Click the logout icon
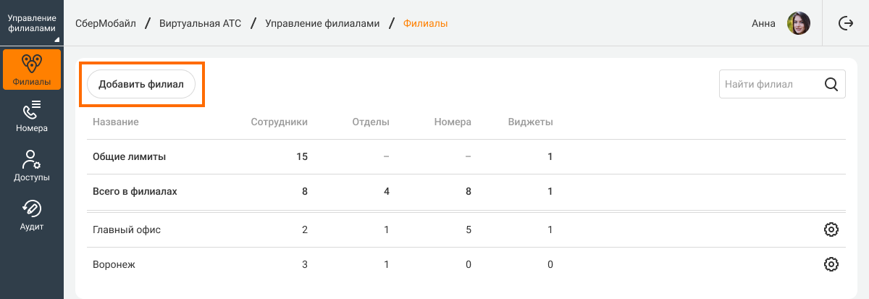The width and height of the screenshot is (869, 299). click(x=845, y=23)
